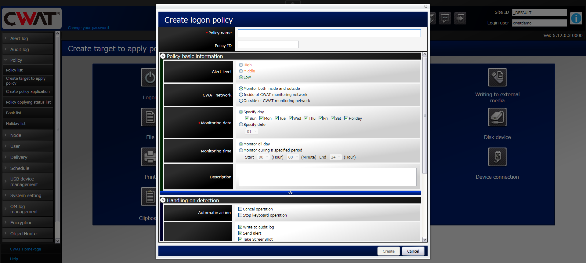
Task: Expand the ObjectHunter sidebar menu
Action: point(28,234)
